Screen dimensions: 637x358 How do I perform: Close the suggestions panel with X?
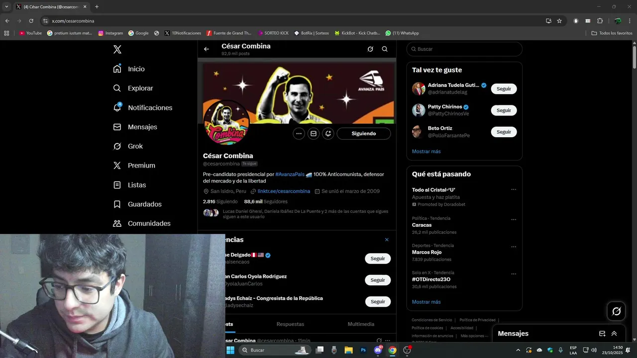(387, 240)
